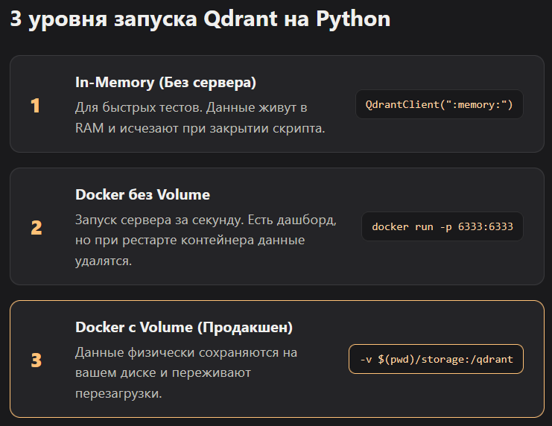The height and width of the screenshot is (426, 552).
Task: Click the number 2 step label
Action: pyautogui.click(x=37, y=227)
